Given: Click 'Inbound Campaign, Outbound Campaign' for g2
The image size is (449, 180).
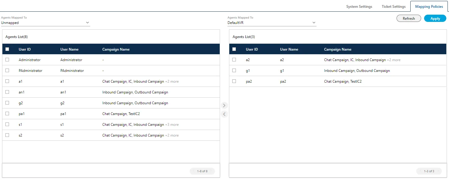Looking at the screenshot, I should click(135, 103).
